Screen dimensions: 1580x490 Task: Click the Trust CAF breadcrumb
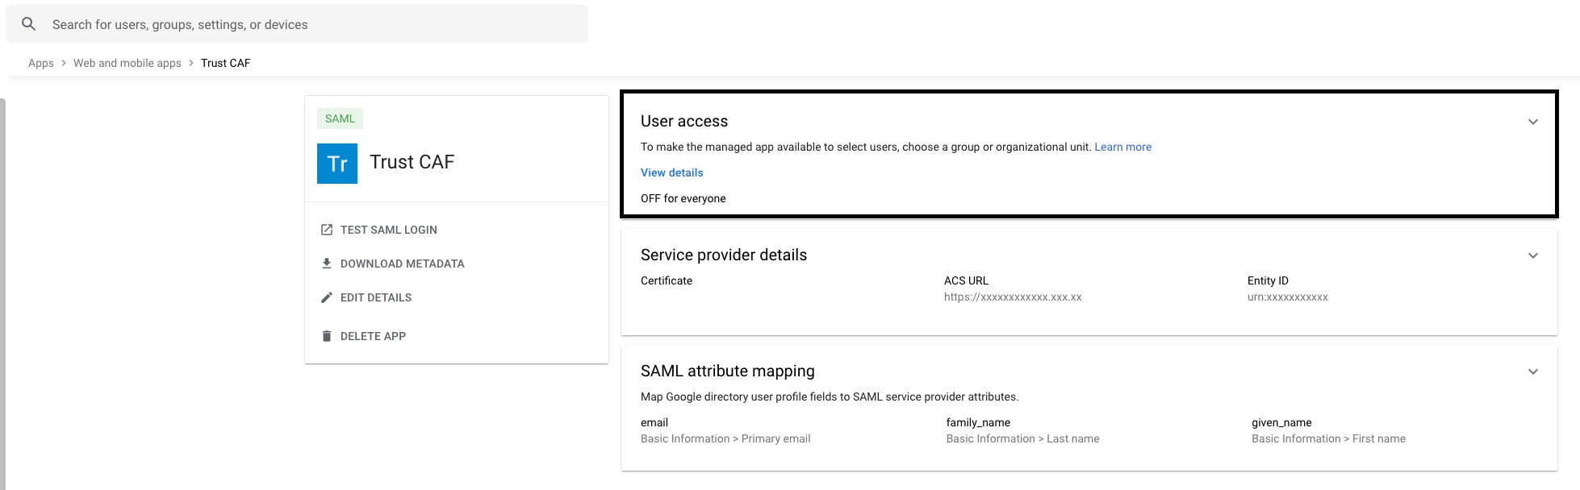[x=226, y=63]
